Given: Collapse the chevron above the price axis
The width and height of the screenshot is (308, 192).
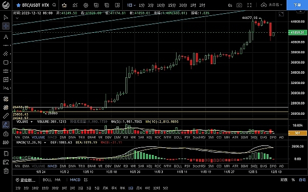Looking at the screenshot, I should pos(300,12).
